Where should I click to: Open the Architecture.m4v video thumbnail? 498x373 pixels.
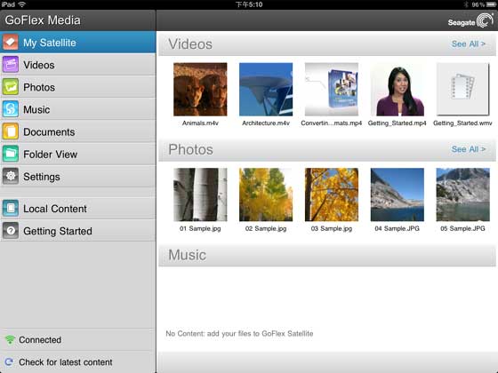pyautogui.click(x=266, y=89)
